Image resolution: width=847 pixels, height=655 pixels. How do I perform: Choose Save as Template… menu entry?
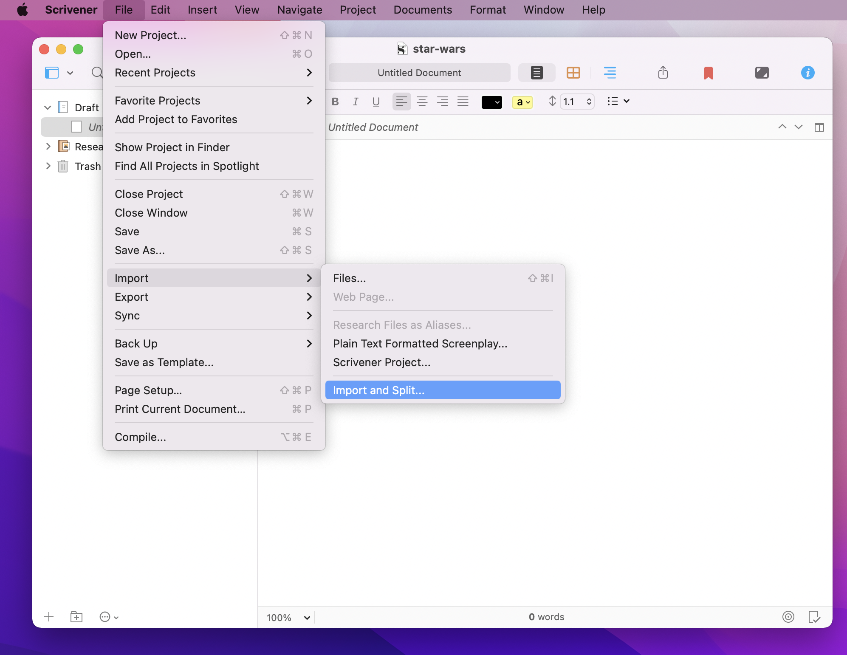coord(214,362)
